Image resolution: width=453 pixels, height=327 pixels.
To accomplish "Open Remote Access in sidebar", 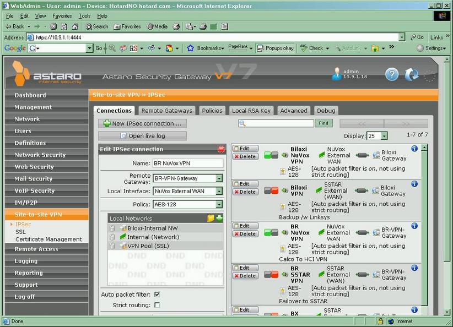I will (x=47, y=249).
